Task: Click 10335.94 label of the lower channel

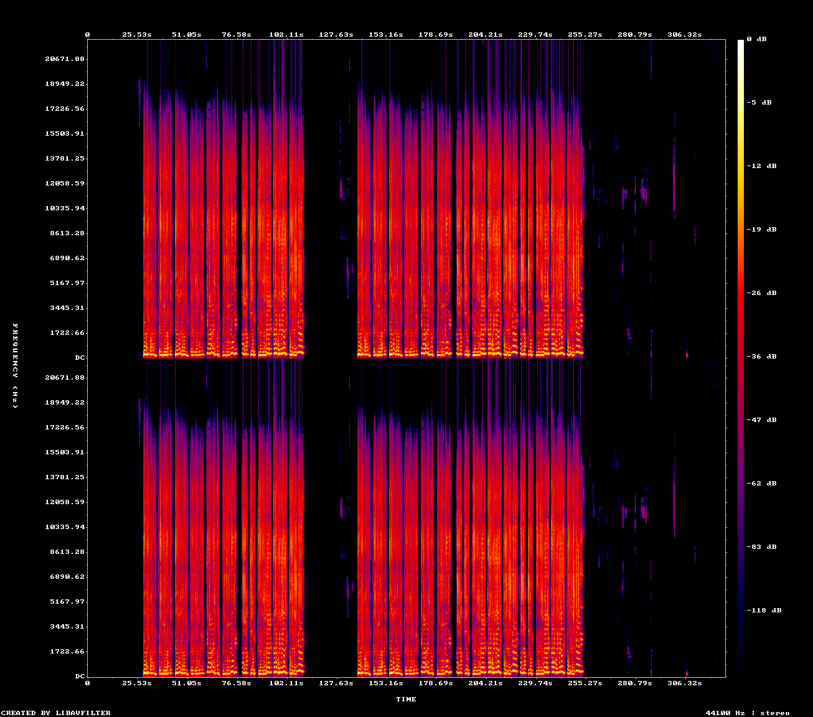Action: click(65, 527)
